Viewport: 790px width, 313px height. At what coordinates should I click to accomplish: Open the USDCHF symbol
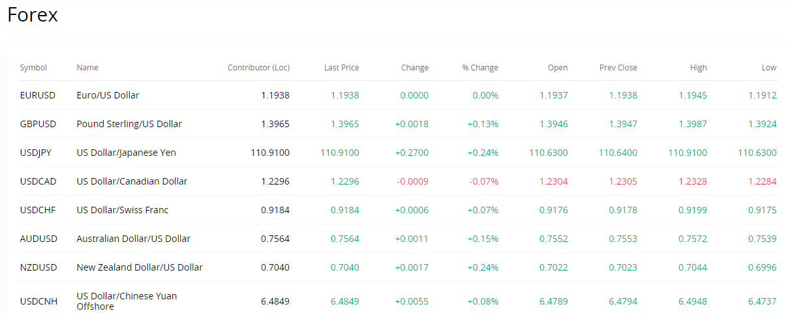(37, 210)
